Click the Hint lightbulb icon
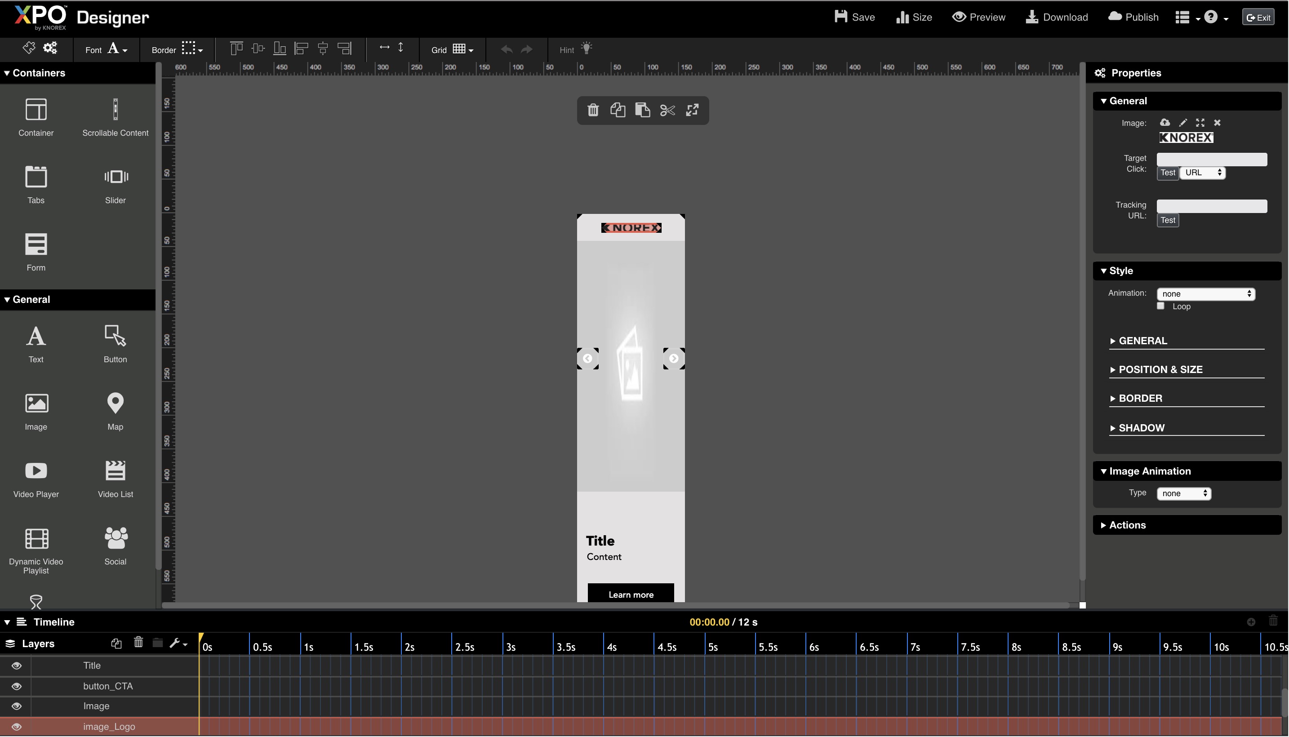Screen dimensions: 1289x737 click(586, 49)
